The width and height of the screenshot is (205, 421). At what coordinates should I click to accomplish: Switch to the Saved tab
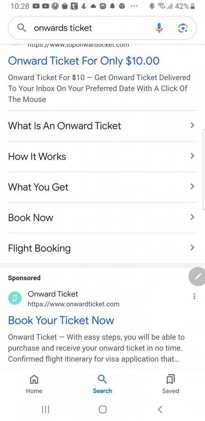pos(171,384)
